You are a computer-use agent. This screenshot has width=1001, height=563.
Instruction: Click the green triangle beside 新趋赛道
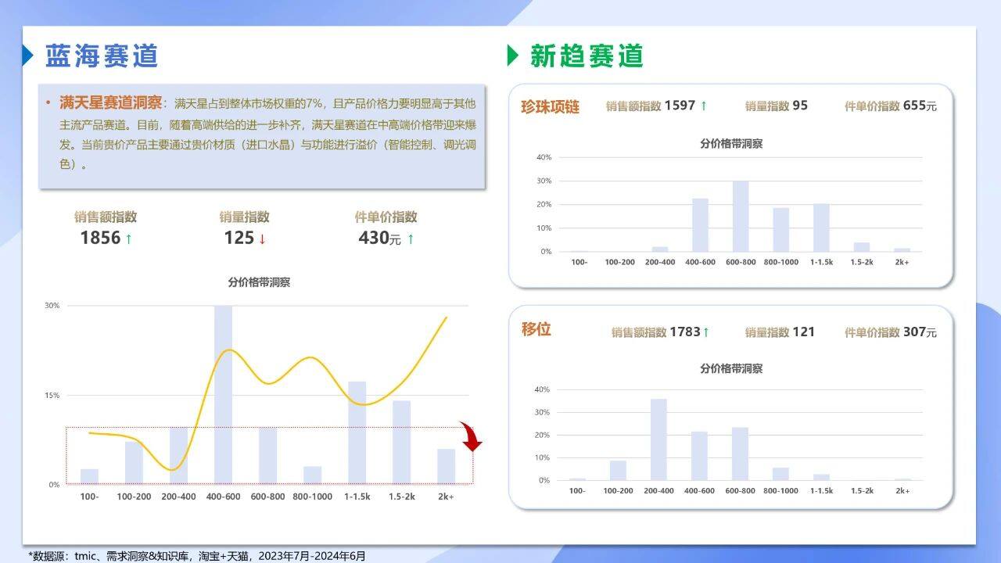coord(513,56)
